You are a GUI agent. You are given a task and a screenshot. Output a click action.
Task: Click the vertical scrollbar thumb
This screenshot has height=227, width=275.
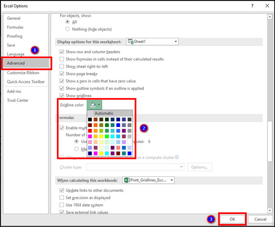tap(269, 141)
